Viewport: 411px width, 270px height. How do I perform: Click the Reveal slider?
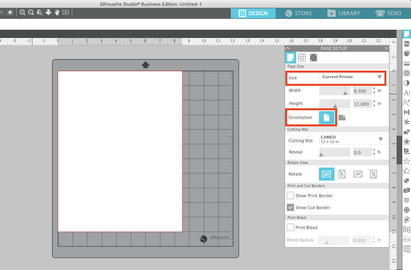[335, 152]
